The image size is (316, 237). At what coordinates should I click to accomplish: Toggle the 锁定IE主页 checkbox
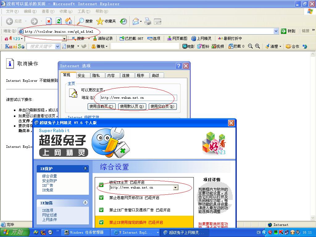click(101, 185)
